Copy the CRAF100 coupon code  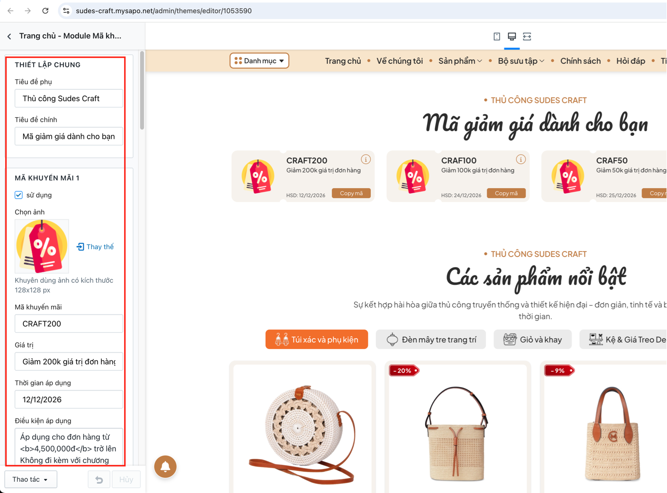[506, 193]
